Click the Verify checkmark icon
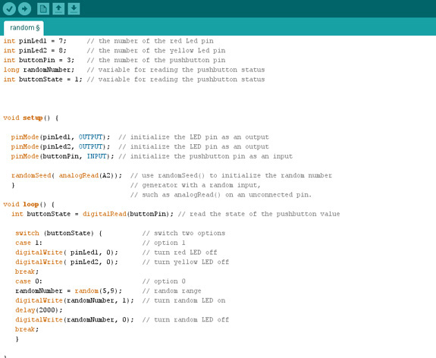436x358 pixels. pyautogui.click(x=9, y=9)
